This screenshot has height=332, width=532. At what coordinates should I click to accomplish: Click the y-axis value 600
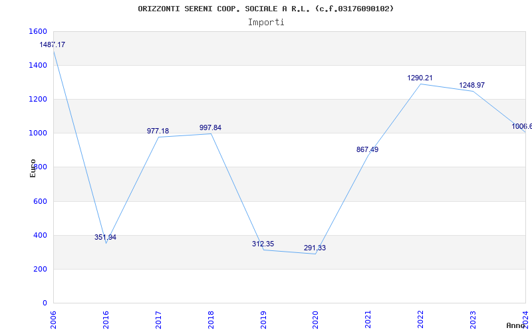tap(40, 201)
